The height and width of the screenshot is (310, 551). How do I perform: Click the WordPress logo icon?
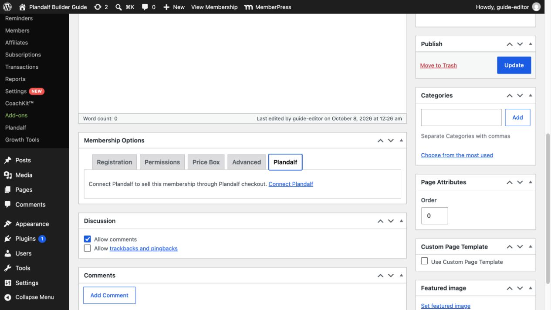(x=7, y=7)
